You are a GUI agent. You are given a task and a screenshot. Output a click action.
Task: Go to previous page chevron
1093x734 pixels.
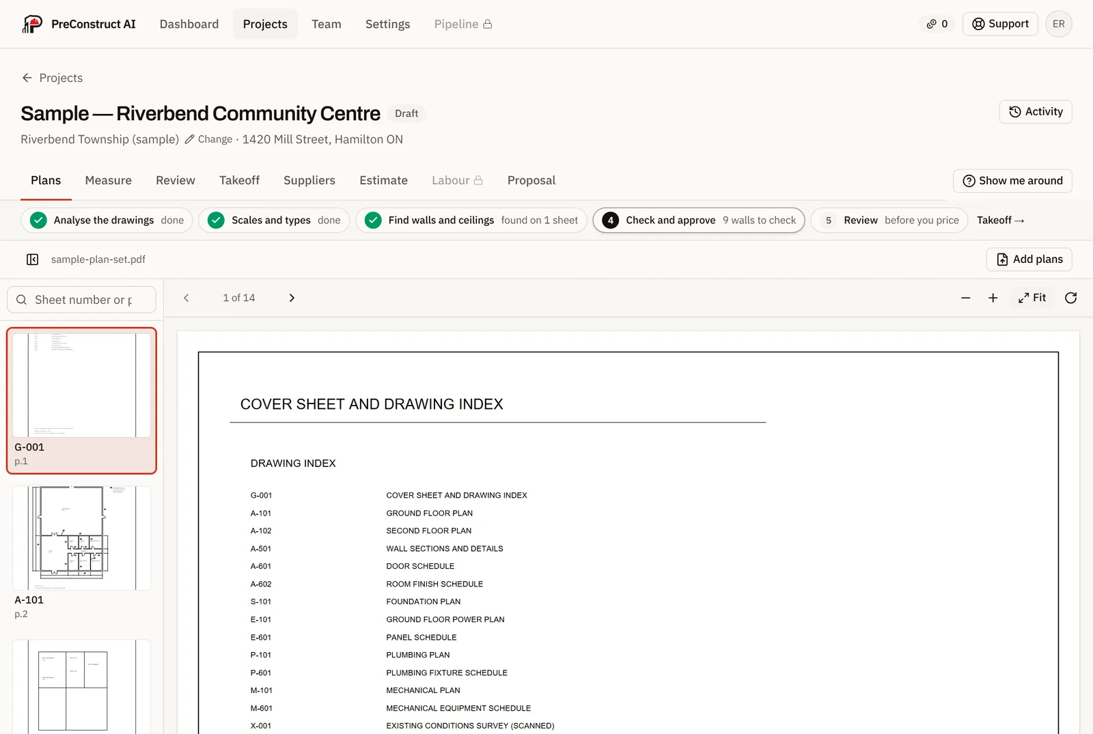186,298
